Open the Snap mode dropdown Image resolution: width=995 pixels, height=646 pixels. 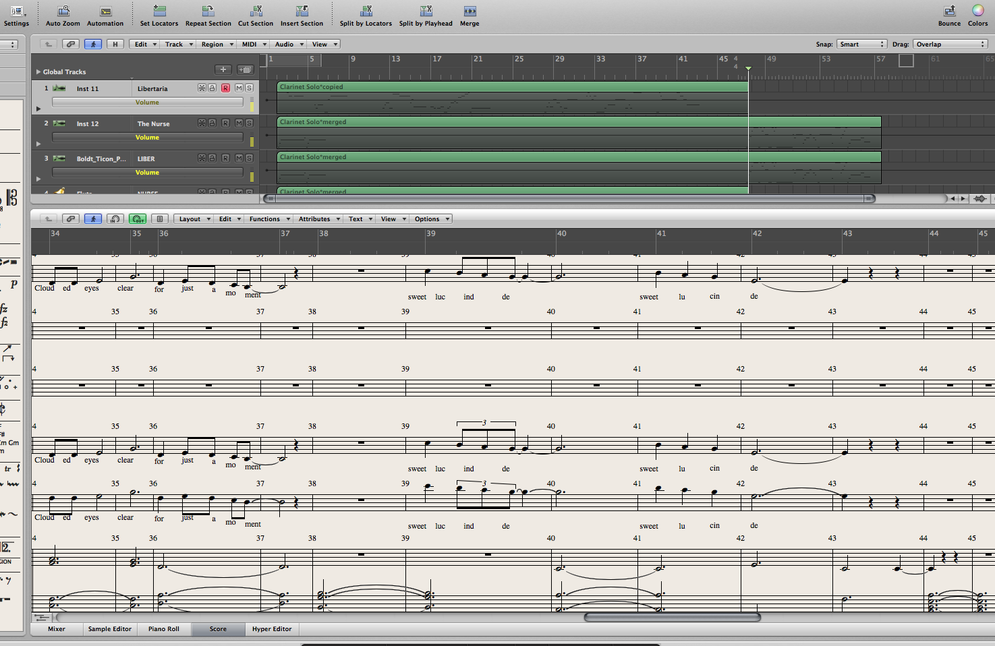[x=861, y=44]
